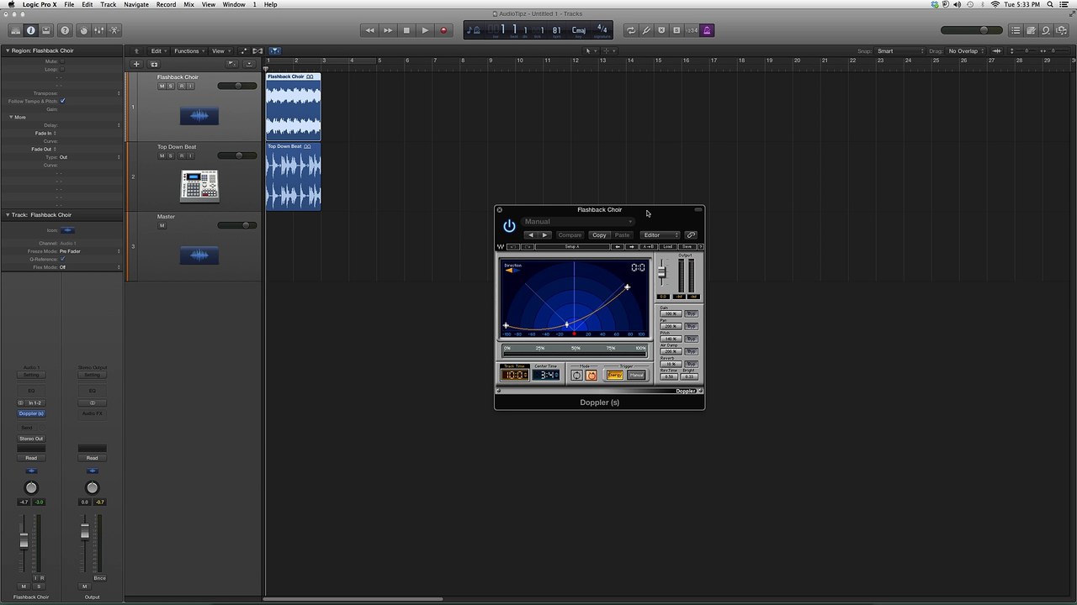Open the Apple menu
The width and height of the screenshot is (1077, 605).
pyautogui.click(x=11, y=4)
